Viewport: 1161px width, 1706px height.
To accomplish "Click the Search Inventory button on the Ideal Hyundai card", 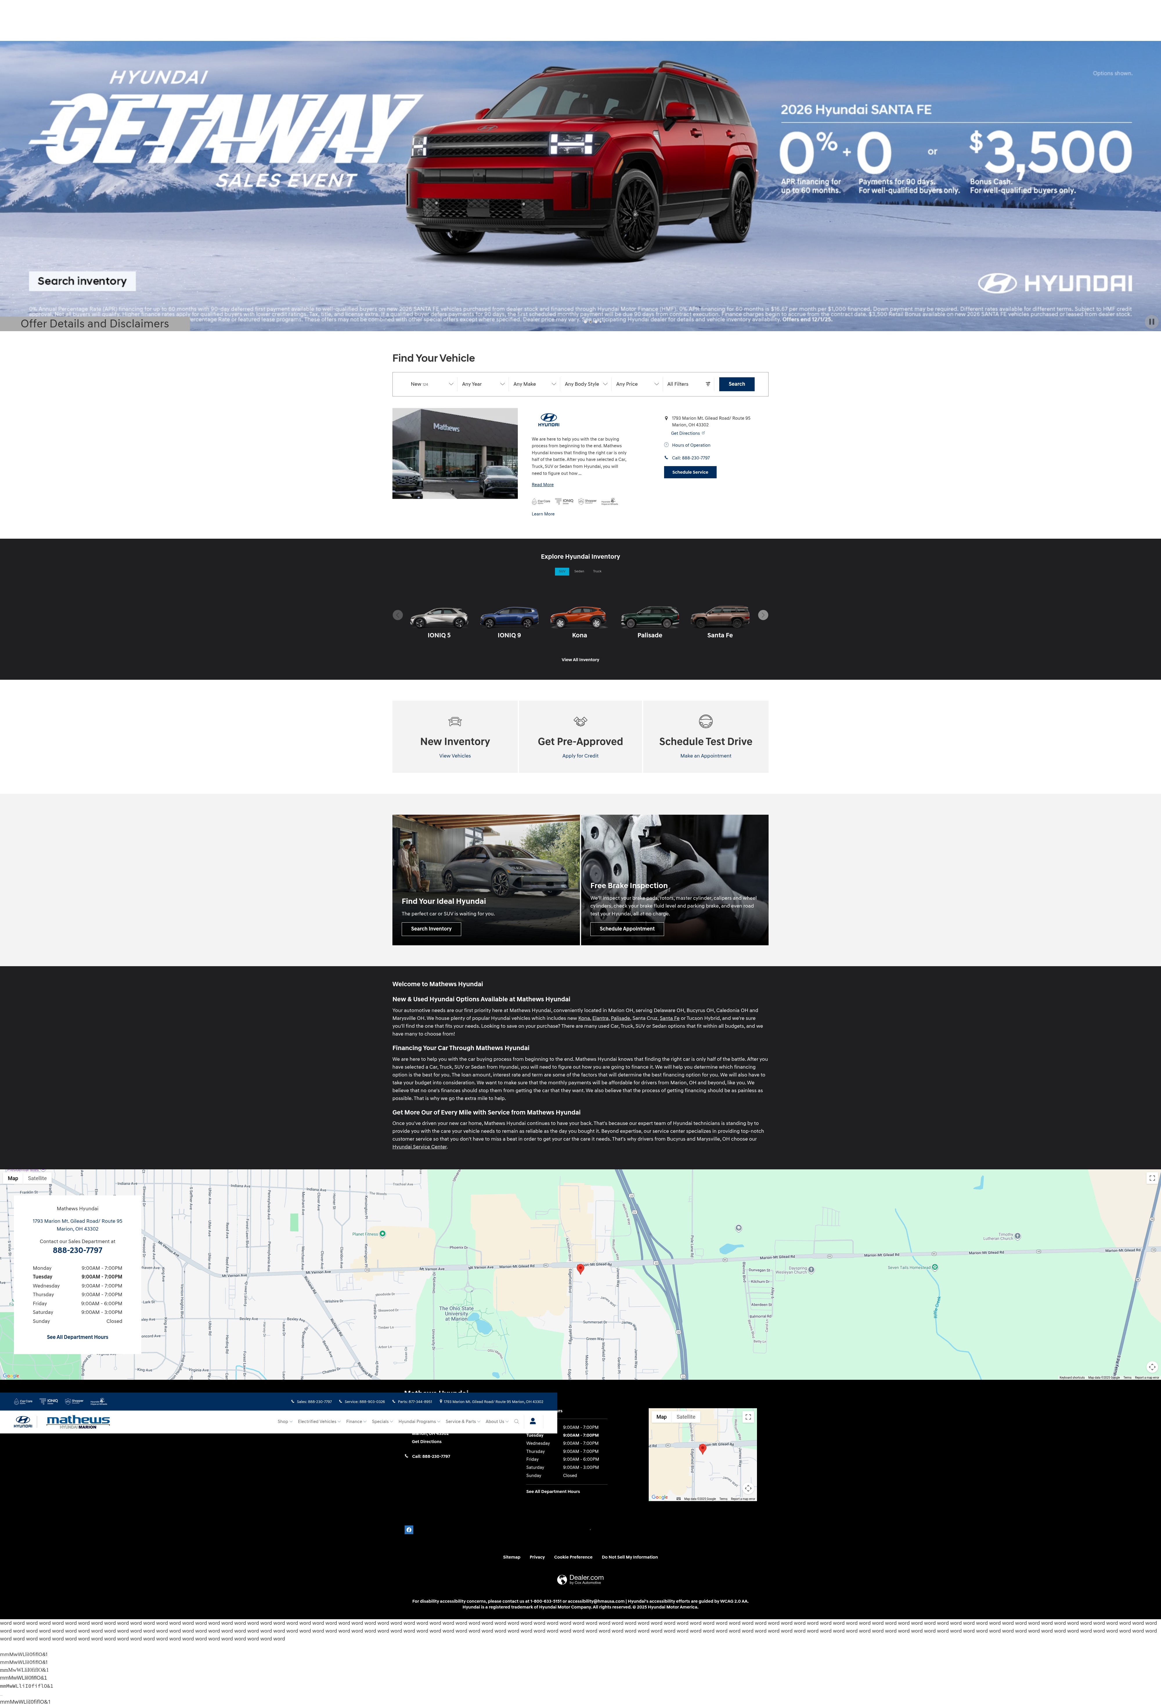I will tap(431, 929).
